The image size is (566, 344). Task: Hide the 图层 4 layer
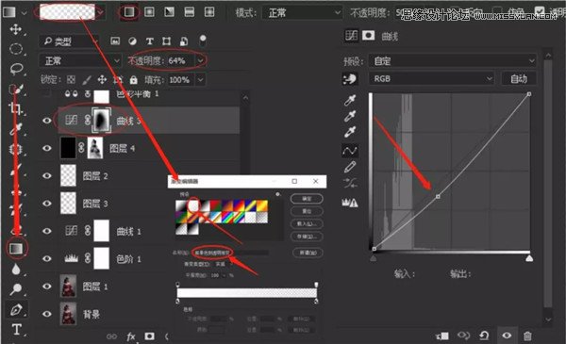47,148
